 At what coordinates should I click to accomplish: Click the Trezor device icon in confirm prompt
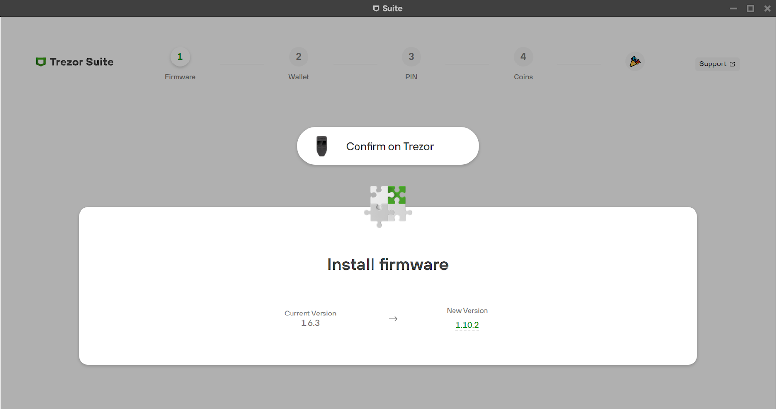tap(322, 146)
